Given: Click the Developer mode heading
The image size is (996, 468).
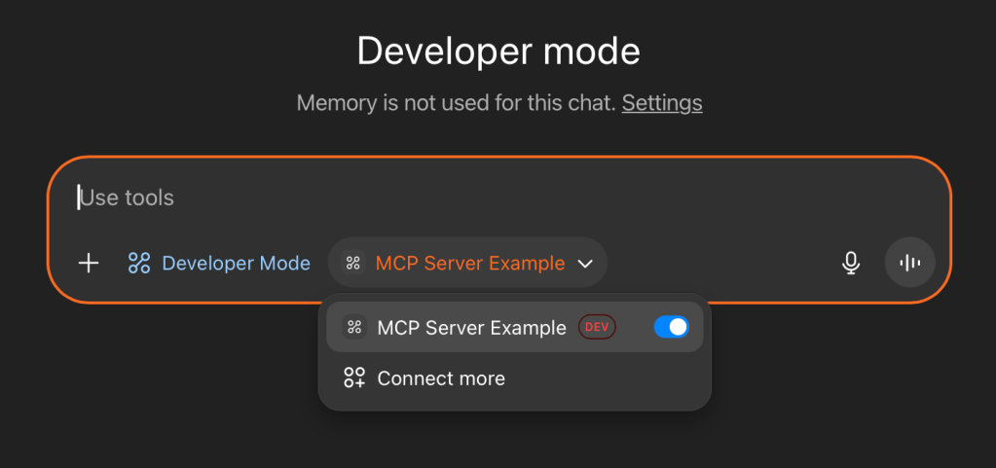Looking at the screenshot, I should click(498, 51).
